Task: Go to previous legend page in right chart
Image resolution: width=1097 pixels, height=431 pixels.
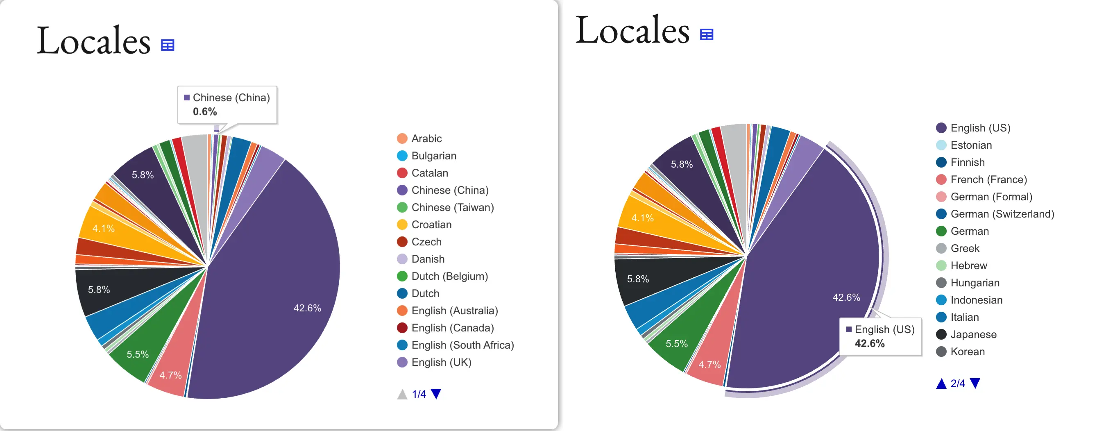Action: point(941,383)
